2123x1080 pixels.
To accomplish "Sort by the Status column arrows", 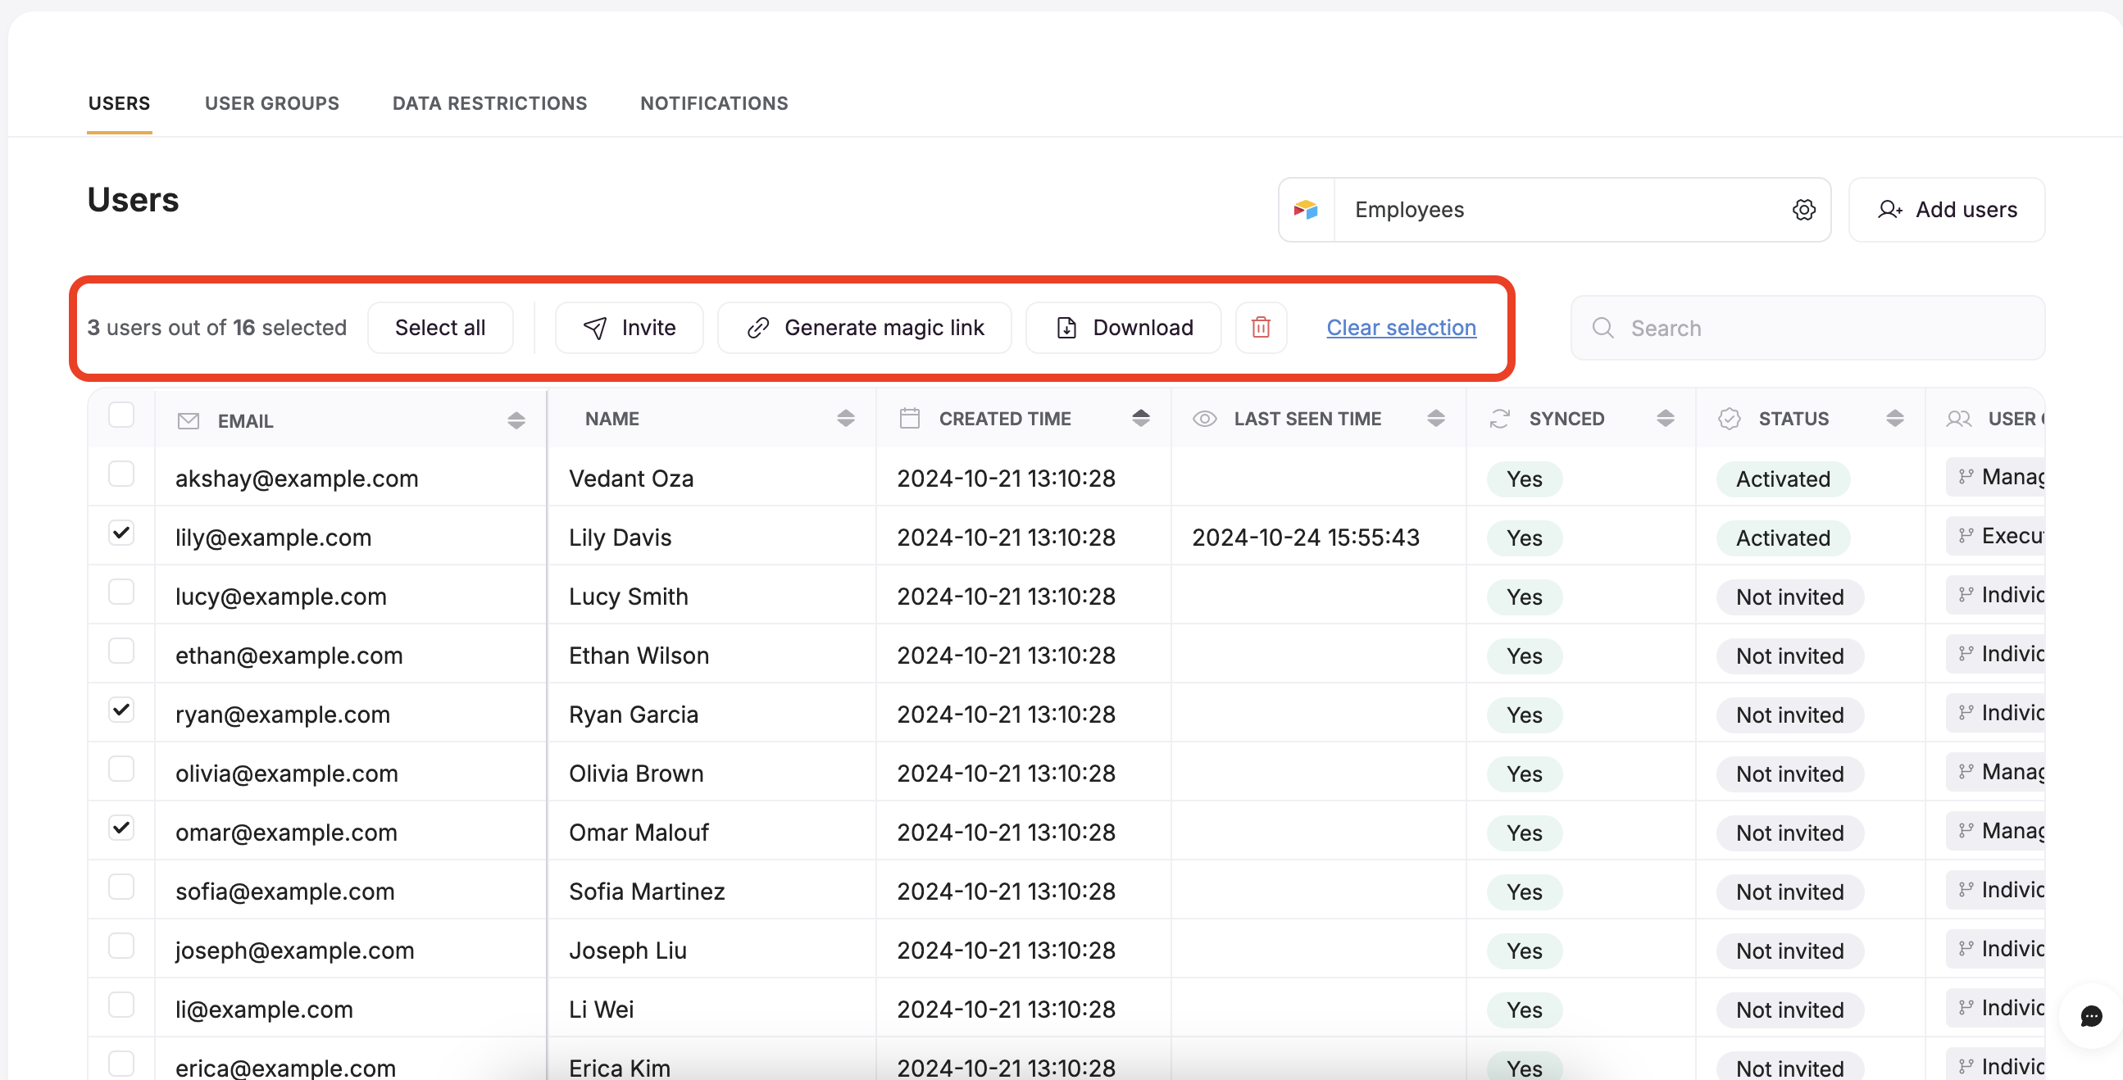I will (1894, 419).
